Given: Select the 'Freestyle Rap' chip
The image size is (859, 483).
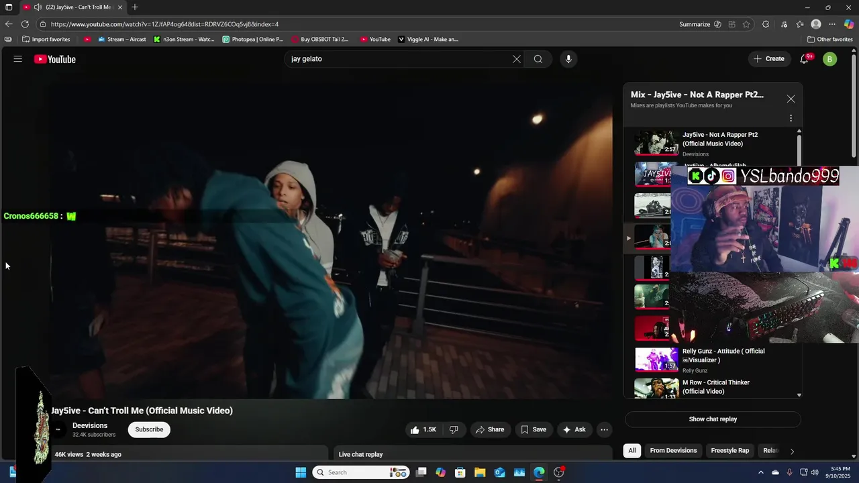Looking at the screenshot, I should 729,451.
